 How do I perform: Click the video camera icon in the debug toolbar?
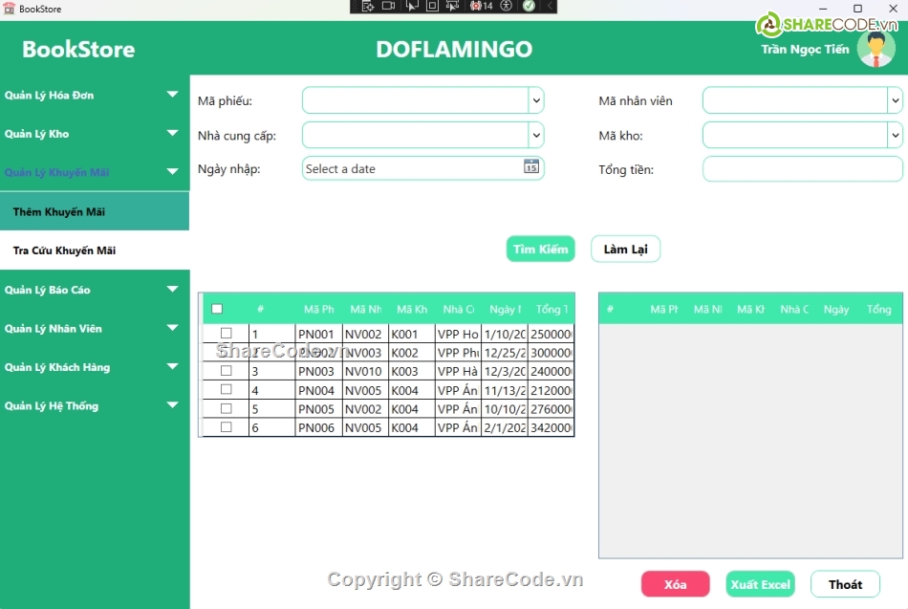point(388,6)
